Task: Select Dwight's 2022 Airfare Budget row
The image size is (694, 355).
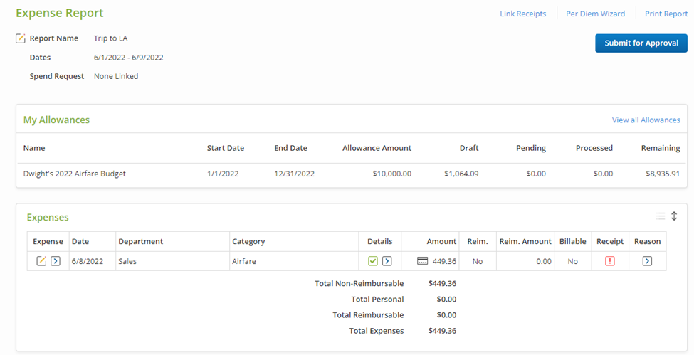Action: tap(75, 174)
